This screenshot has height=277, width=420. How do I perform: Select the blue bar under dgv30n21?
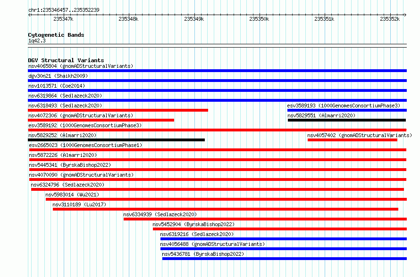(217, 81)
